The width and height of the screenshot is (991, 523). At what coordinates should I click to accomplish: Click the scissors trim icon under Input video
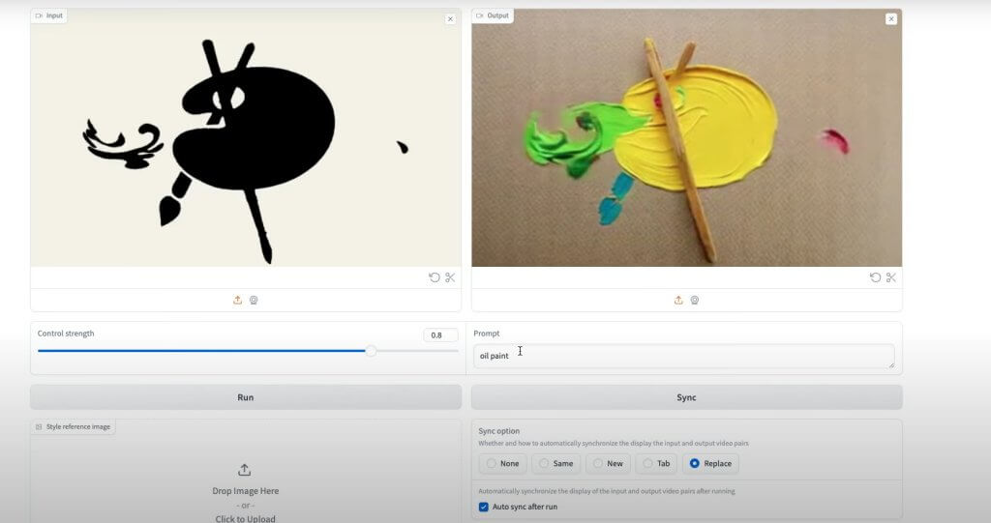click(450, 277)
